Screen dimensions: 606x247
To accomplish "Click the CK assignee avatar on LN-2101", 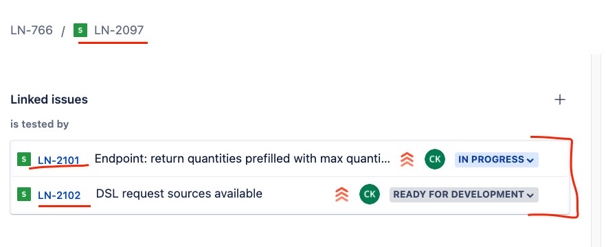I will (x=435, y=159).
